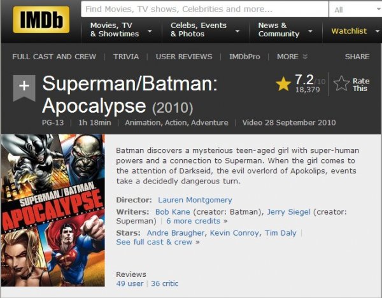Open the Watchlist dropdown
The image size is (382, 298).
pyautogui.click(x=354, y=31)
